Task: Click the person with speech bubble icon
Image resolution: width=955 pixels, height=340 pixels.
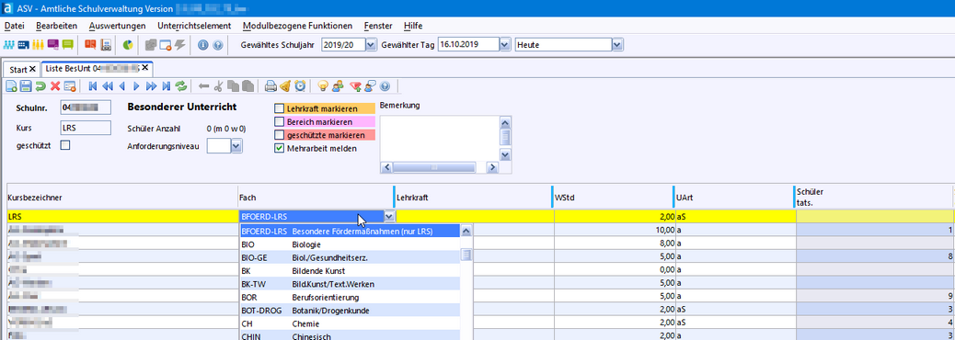Action: pos(370,86)
